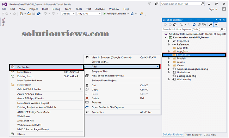The width and height of the screenshot is (229, 138).
Task: Open the Add ASP.NET Folder submenu
Action: coord(47,89)
